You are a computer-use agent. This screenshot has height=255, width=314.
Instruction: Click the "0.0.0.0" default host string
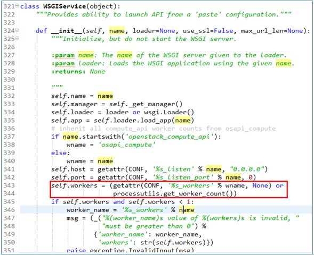[x=247, y=169]
